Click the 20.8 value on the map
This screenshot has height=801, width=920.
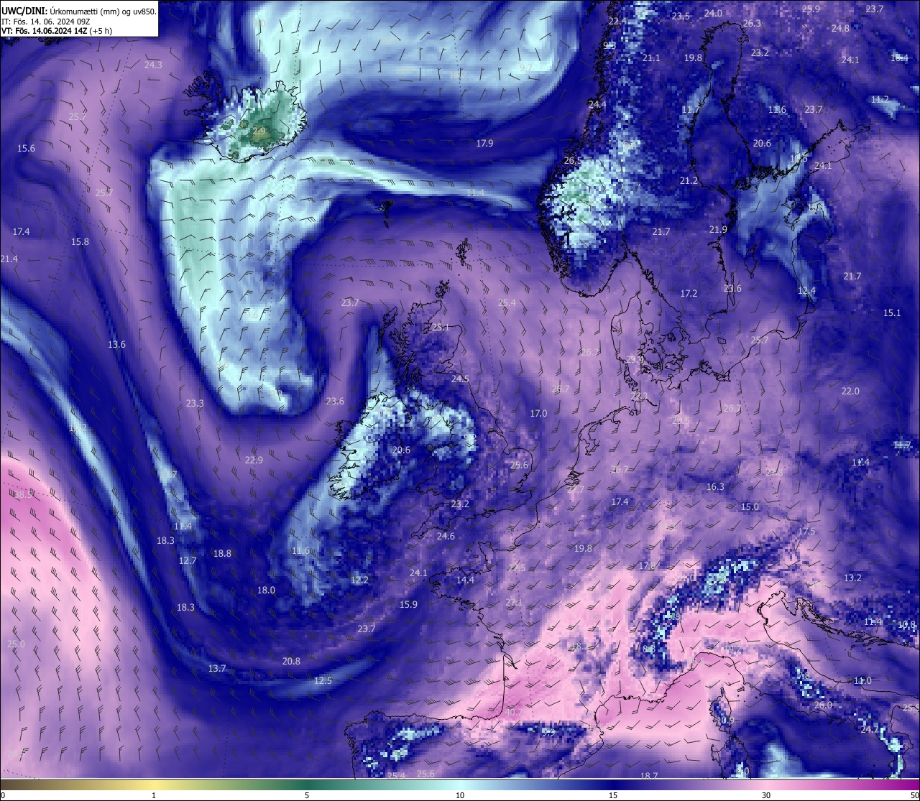point(291,661)
